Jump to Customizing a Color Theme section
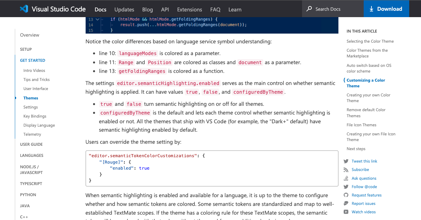The width and height of the screenshot is (421, 220). pos(366,83)
